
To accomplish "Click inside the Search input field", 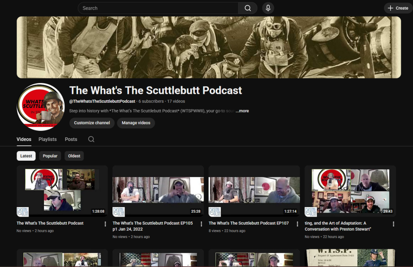I will point(157,8).
